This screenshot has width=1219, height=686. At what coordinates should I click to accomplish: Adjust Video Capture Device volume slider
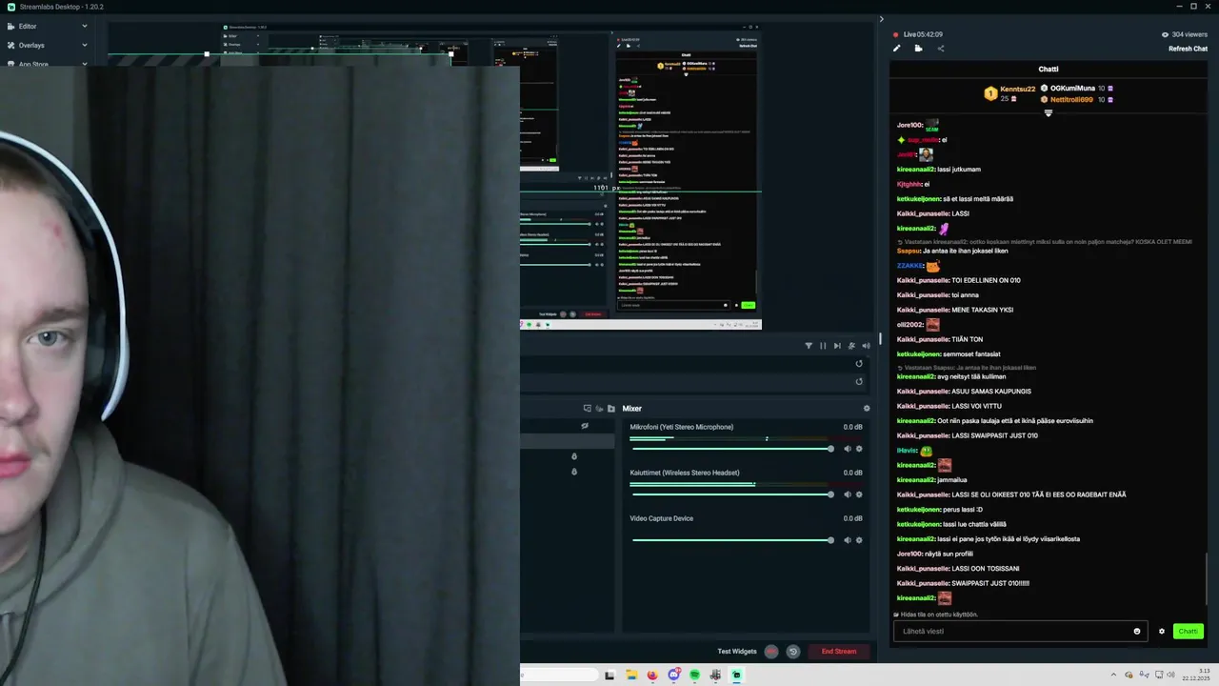pyautogui.click(x=731, y=540)
